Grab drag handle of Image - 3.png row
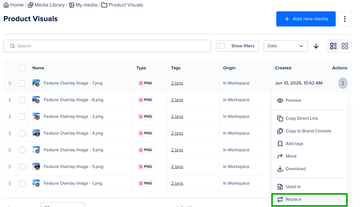The width and height of the screenshot is (360, 207). point(10,150)
